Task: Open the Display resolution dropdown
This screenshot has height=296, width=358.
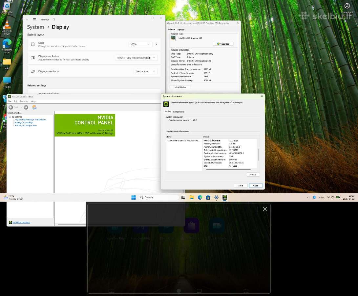Action: 136,58
